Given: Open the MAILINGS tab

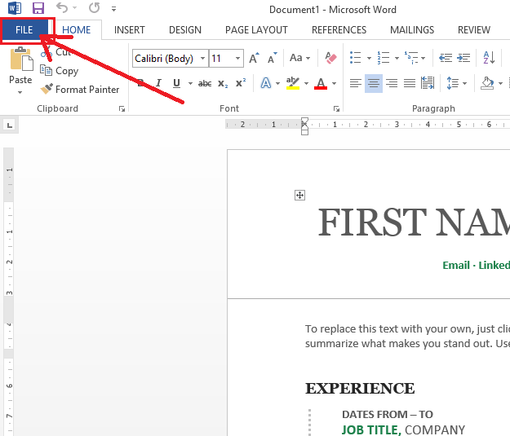Looking at the screenshot, I should [412, 30].
